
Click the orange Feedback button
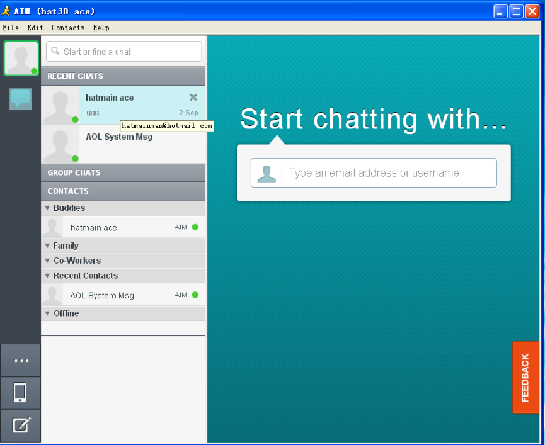(x=525, y=378)
